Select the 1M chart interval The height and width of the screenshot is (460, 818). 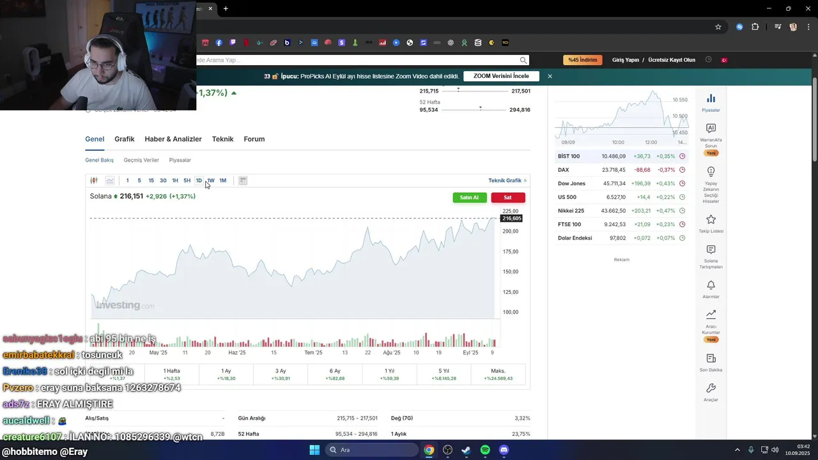point(222,181)
